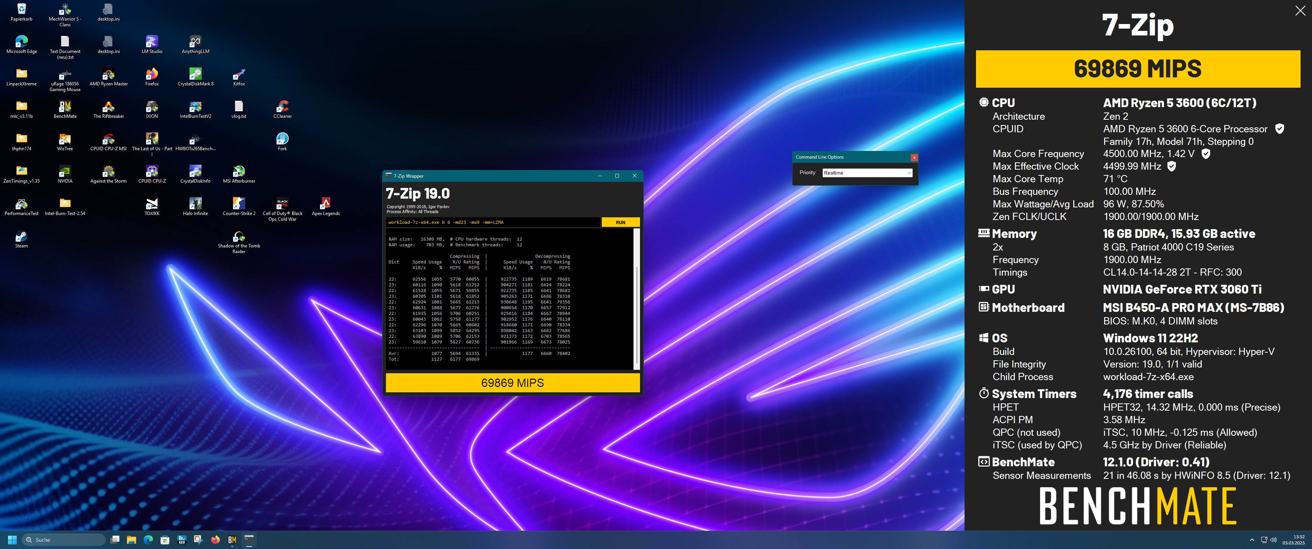Close the BenchMate result panel
Viewport: 1312px width, 549px height.
(1300, 11)
